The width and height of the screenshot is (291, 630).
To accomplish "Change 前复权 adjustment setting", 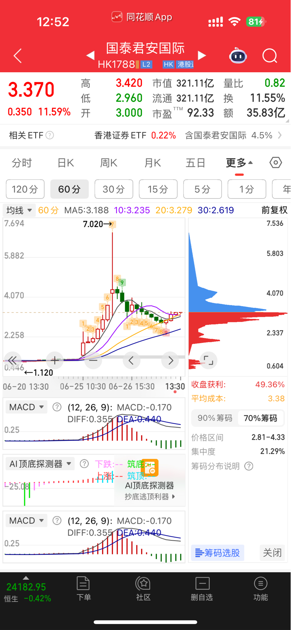I will [x=275, y=210].
